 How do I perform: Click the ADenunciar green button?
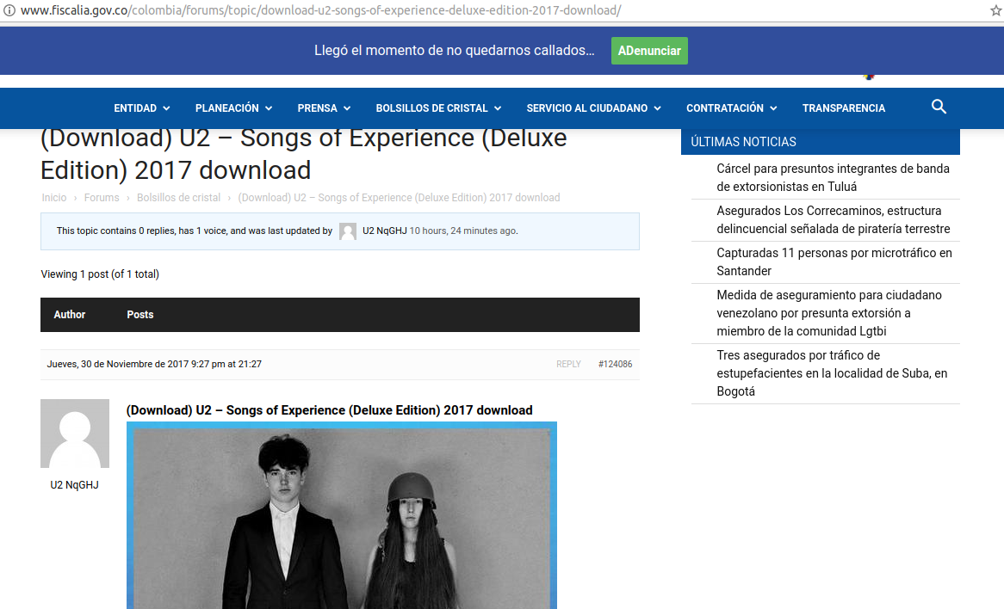click(x=649, y=51)
